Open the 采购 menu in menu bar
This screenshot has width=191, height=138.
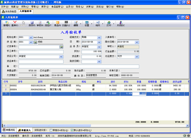pos(25,7)
